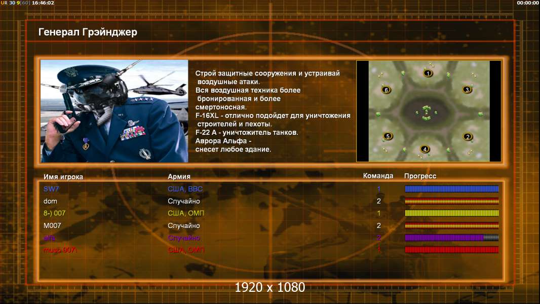Click the 'UR 30 9[60]' status indicator

[16, 3]
